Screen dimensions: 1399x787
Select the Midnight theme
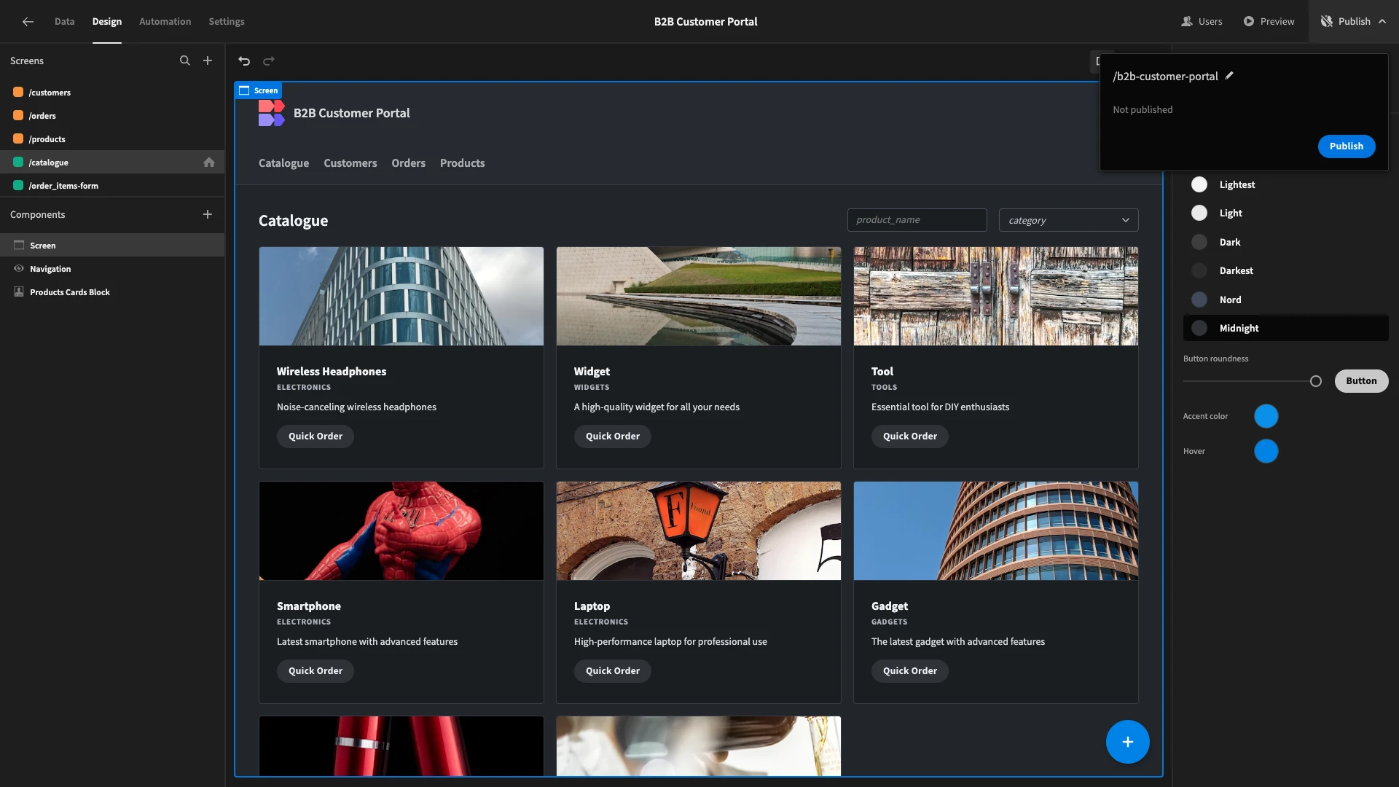[x=1285, y=328]
